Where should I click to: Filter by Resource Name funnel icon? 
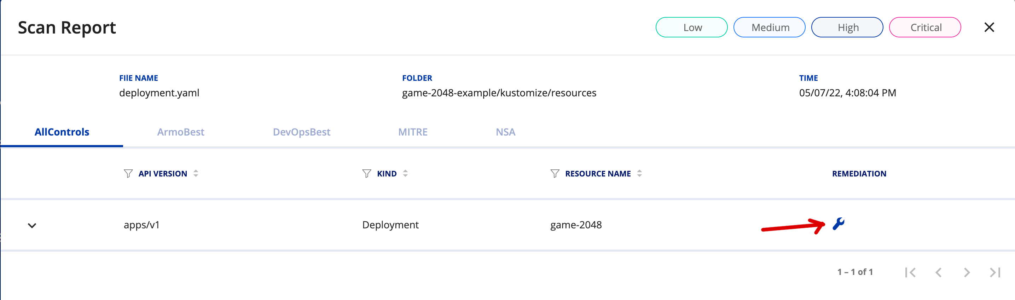tap(555, 173)
